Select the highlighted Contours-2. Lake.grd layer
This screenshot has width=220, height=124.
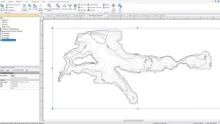coord(9,40)
